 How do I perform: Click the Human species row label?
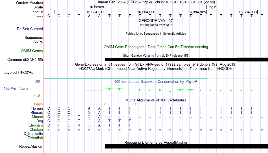click(x=37, y=108)
